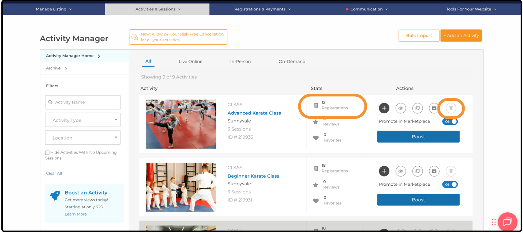Click the search magnifier in Activity Name field
Screen dimensions: 523x233
[x=51, y=102]
